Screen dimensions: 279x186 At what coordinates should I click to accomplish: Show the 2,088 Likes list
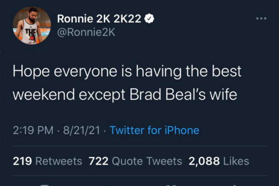tap(219, 161)
